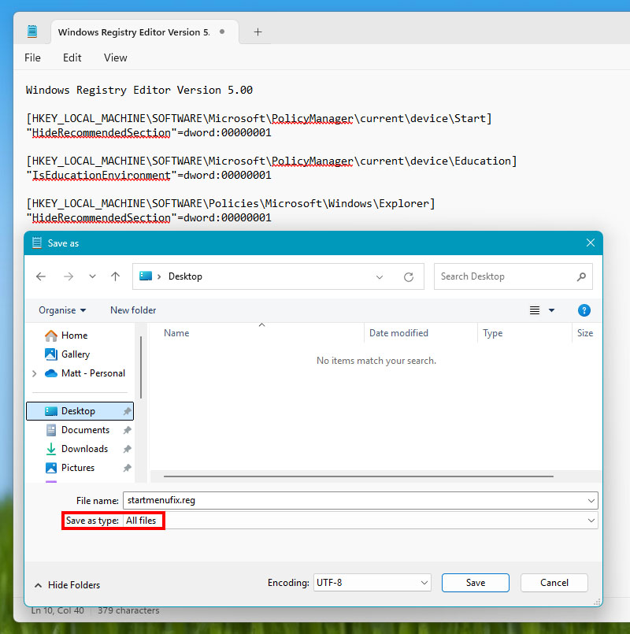Click the Notepad app icon in title bar
Viewport: 630px width, 634px height.
coord(32,32)
